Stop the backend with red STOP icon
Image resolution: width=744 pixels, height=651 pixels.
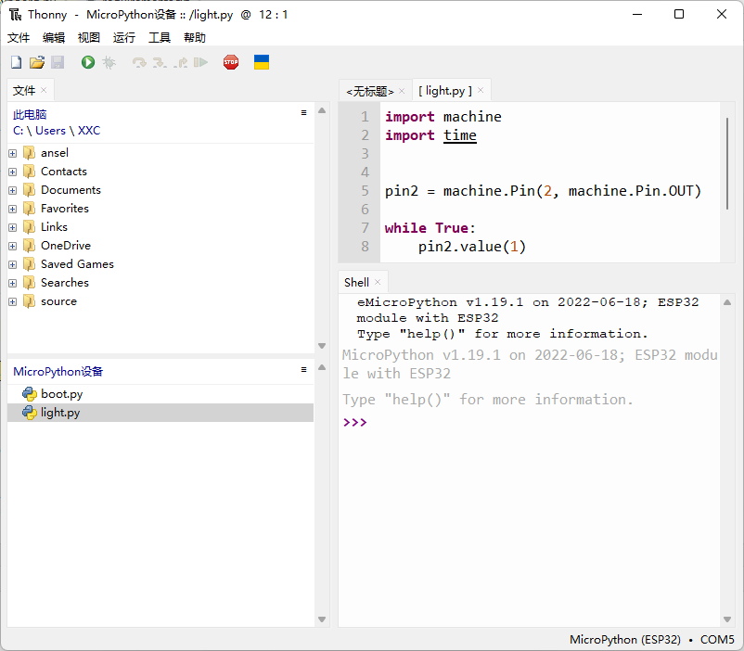coord(231,62)
